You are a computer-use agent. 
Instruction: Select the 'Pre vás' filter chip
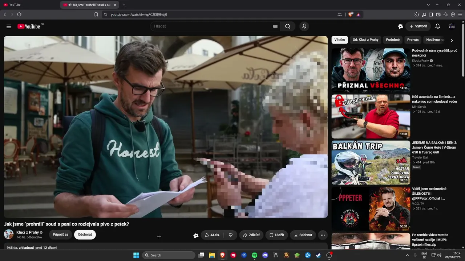click(413, 40)
